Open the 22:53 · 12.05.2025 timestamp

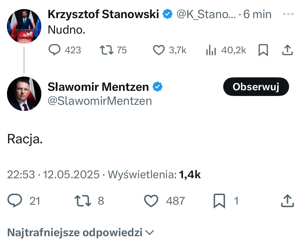click(53, 175)
